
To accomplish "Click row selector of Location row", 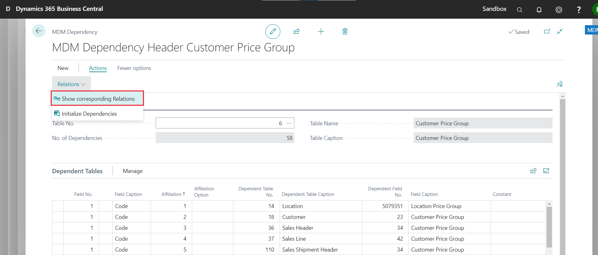I will click(58, 206).
